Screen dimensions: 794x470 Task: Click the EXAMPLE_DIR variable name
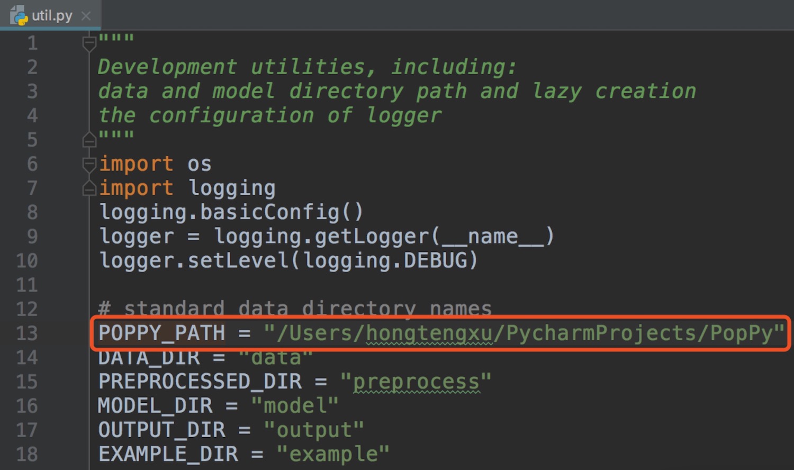(x=168, y=455)
